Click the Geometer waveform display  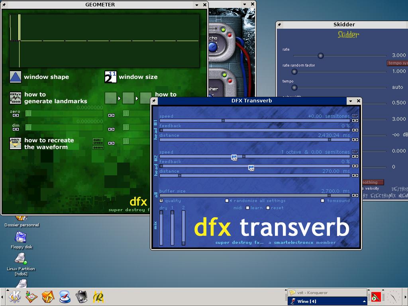(105, 41)
